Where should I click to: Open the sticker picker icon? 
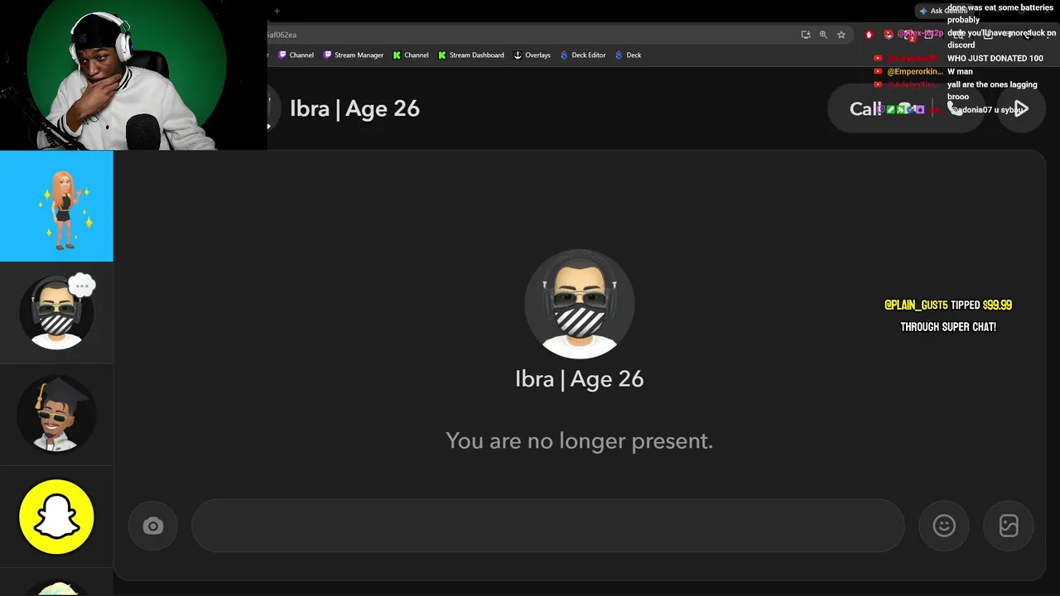point(1009,526)
